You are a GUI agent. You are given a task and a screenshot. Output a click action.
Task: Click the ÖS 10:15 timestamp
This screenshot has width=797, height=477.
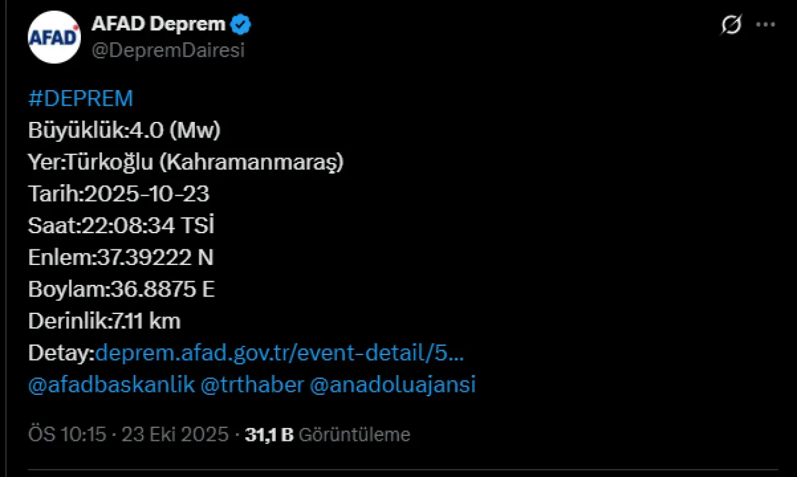click(67, 435)
